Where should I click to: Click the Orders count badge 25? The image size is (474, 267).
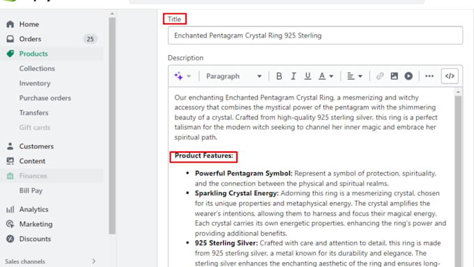[90, 39]
